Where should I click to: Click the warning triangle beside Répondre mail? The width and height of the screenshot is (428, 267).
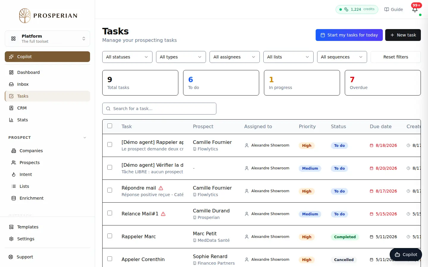161,188
